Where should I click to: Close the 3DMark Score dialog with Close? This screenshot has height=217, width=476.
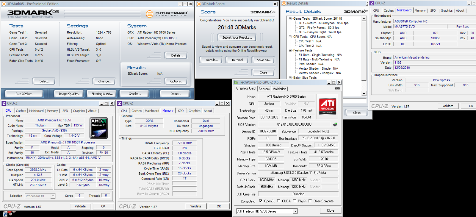[263, 72]
